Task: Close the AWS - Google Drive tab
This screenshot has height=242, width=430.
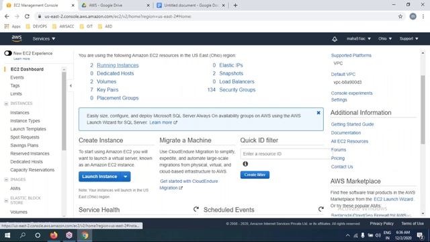Action: (x=148, y=5)
